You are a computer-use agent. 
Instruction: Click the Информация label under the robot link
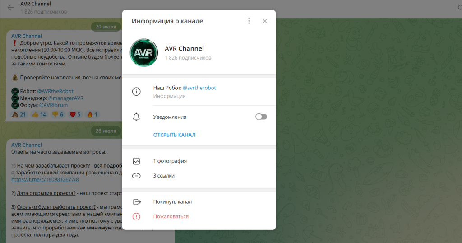[x=169, y=96]
